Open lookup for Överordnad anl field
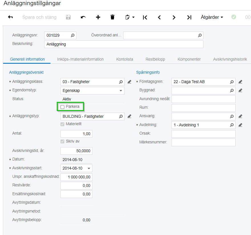The image size is (251, 235). point(200,35)
